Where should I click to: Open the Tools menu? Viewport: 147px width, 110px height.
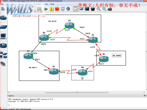pos(46,4)
